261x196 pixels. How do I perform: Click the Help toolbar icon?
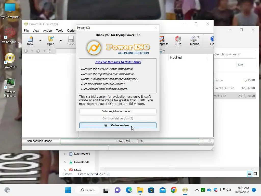[212, 41]
